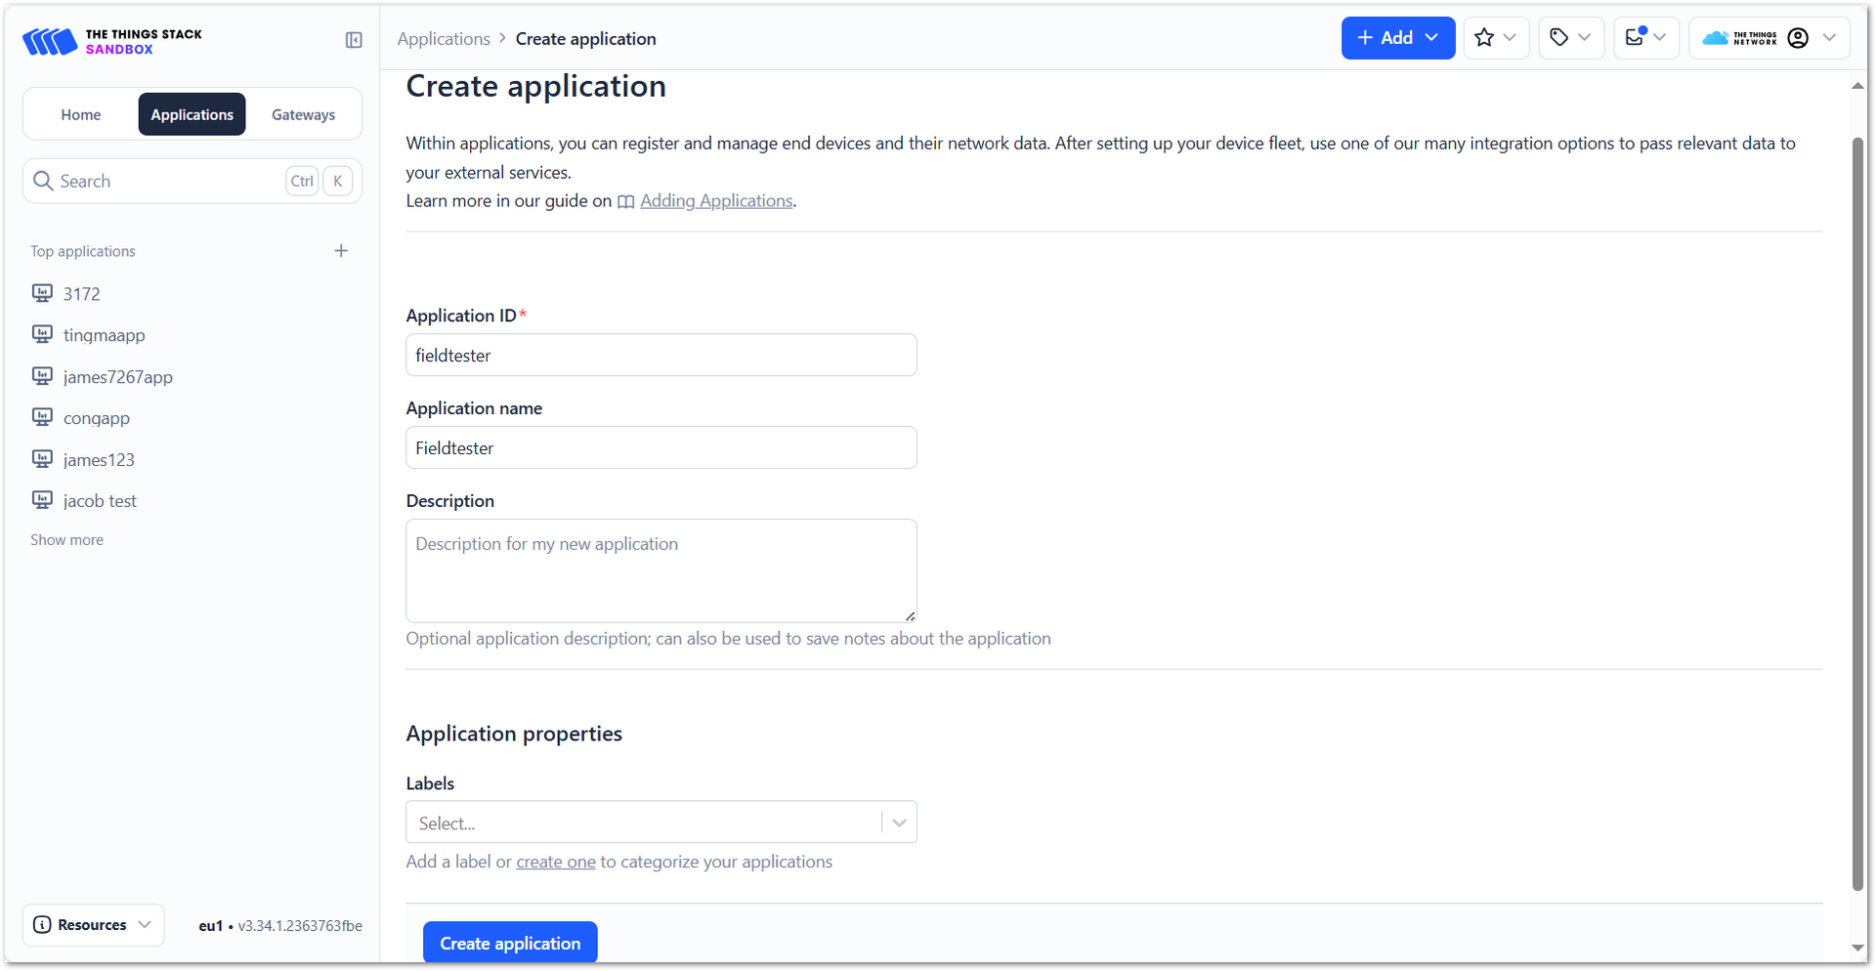Viewport: 1876px width, 971px height.
Task: Click inside the Application ID field
Action: pos(661,355)
